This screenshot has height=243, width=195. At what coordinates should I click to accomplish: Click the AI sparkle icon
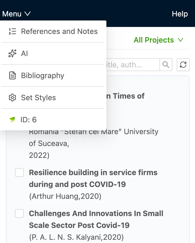click(12, 53)
